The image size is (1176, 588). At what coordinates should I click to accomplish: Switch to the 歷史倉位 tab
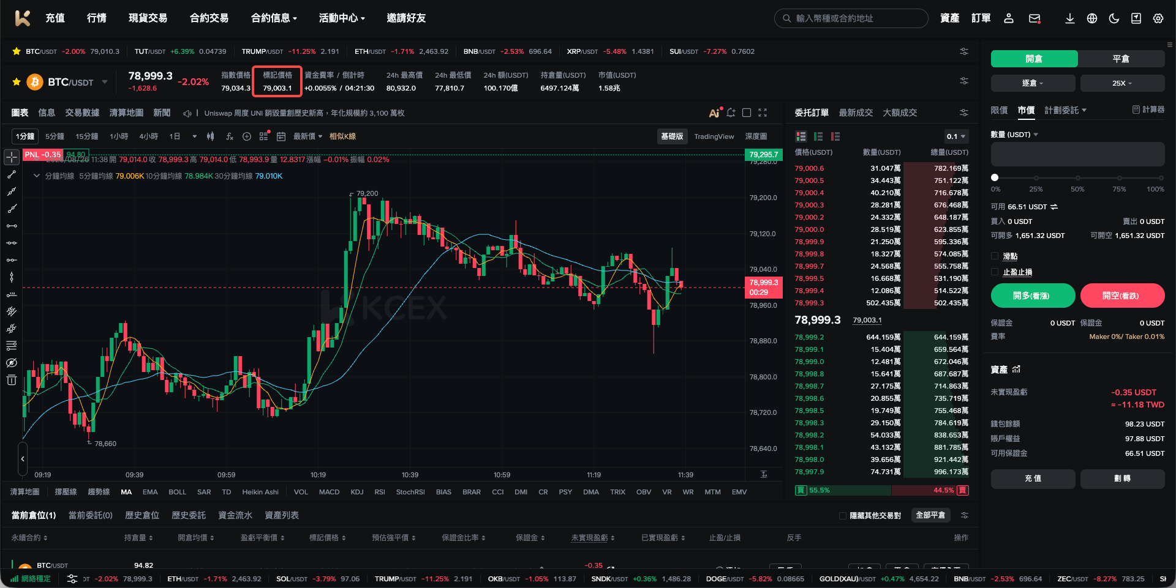point(142,515)
